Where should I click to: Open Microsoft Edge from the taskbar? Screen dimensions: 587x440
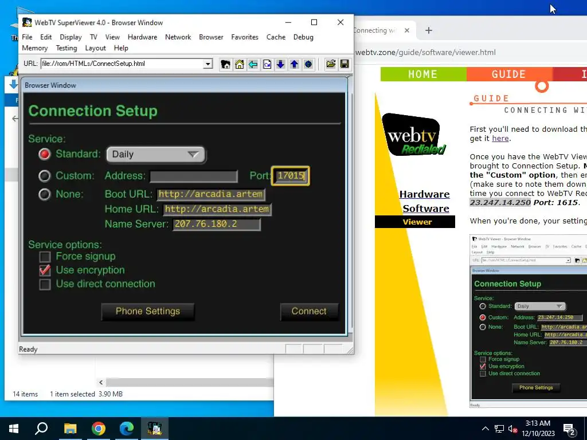pyautogui.click(x=127, y=429)
